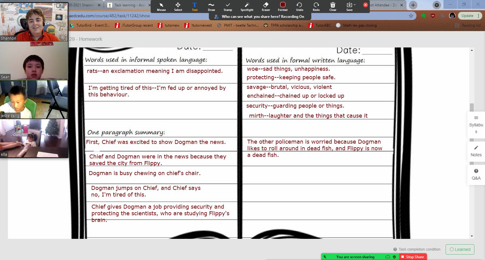This screenshot has height=260, width=485.
Task: Open the tutornew bookmark
Action: point(169,25)
